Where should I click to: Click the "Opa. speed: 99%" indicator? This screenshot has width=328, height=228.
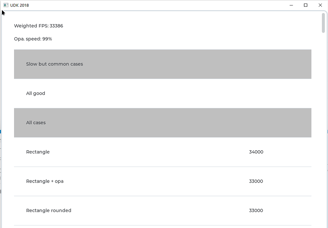point(33,39)
